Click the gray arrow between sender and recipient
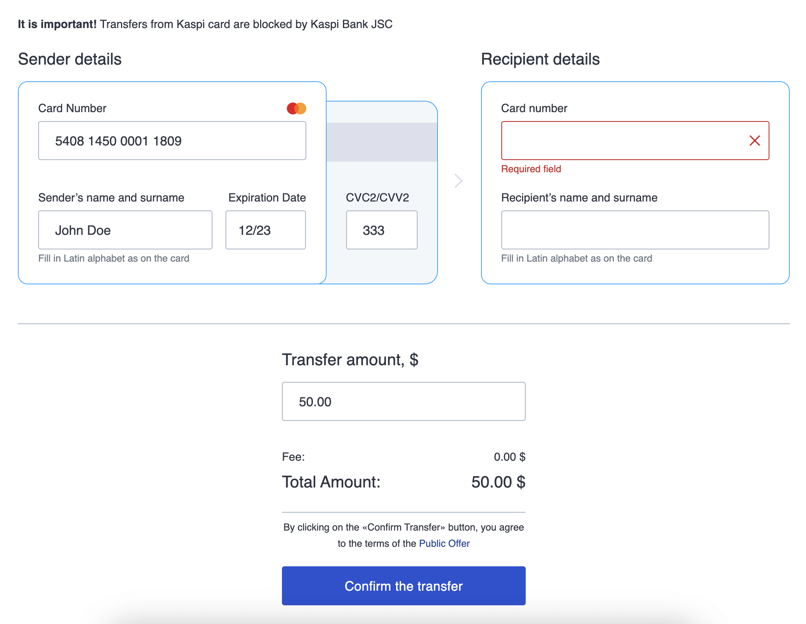806x624 pixels. pyautogui.click(x=458, y=181)
